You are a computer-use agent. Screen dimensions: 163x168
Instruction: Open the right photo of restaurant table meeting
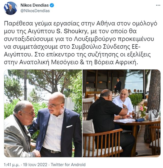(x=121, y=113)
